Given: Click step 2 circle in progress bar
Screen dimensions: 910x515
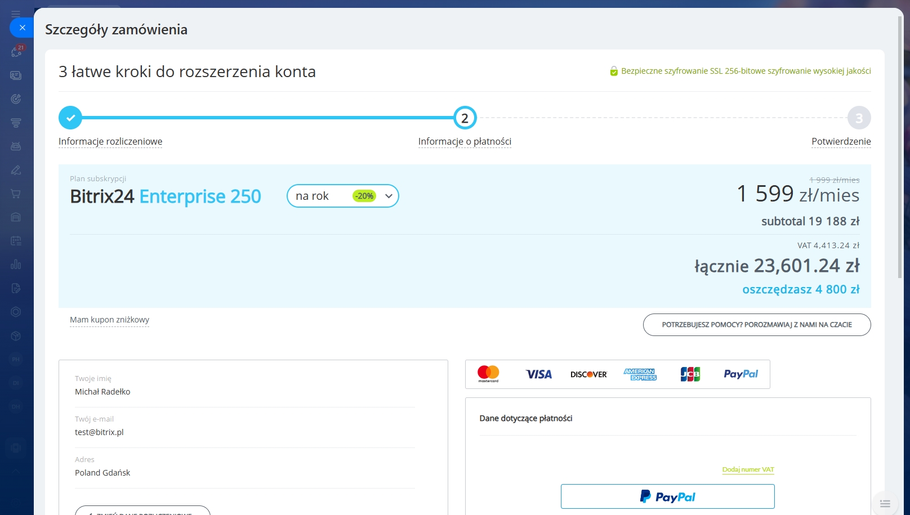Looking at the screenshot, I should coord(465,118).
